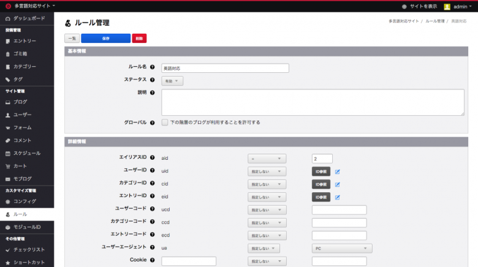This screenshot has height=267, width=478.
Task: Click the 説明 text area
Action: pos(313,102)
